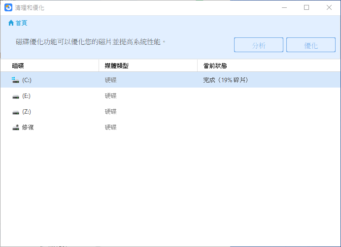
Task: Select the (Z:) drive label in the list
Action: [x=27, y=112]
